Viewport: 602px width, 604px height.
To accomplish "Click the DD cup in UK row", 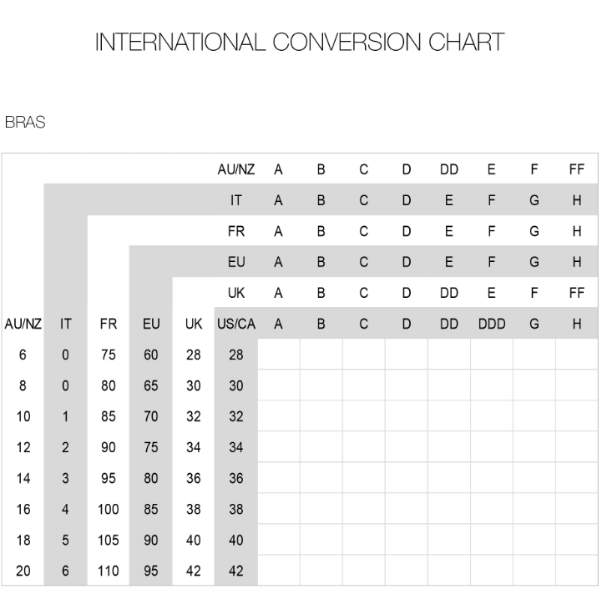I will pos(449,293).
